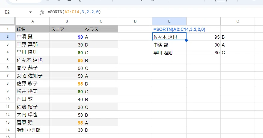Screen dimensions: 263x138
Task: Select score 30 in row 14
Action: (x=67, y=130)
